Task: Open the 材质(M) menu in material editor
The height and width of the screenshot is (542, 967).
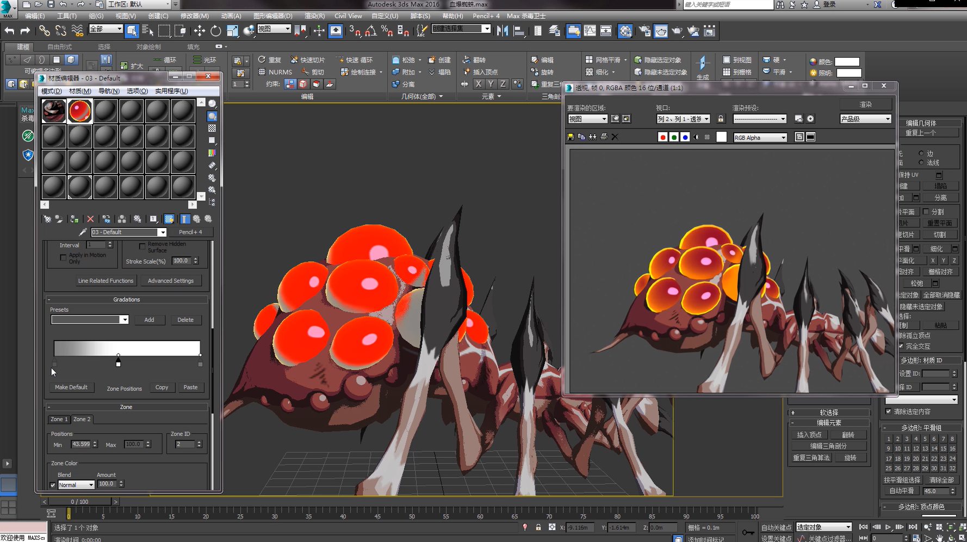Action: coord(80,91)
